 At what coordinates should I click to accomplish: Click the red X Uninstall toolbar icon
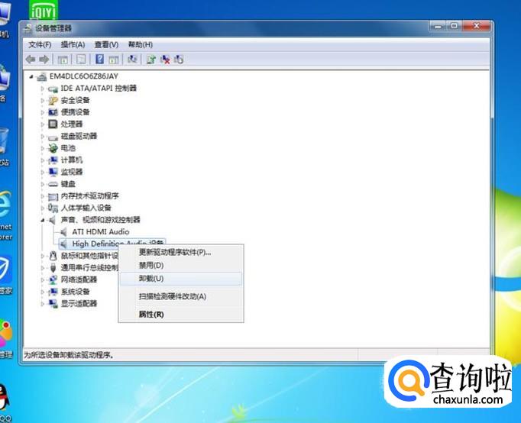point(165,59)
